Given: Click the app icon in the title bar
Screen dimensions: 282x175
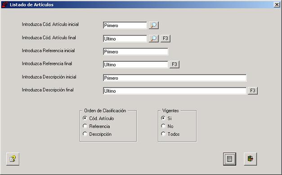Looking at the screenshot, I should 5,4.
